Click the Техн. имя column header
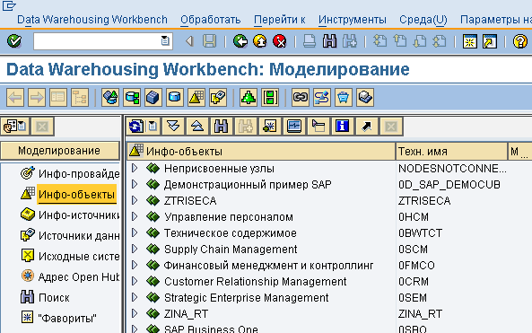 (451, 152)
